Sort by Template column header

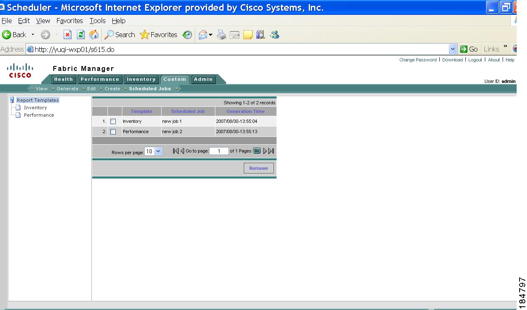point(141,111)
